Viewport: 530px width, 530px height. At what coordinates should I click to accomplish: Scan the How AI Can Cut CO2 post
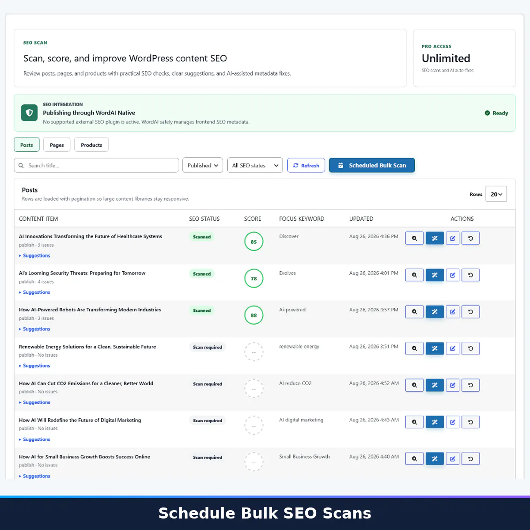tap(414, 385)
